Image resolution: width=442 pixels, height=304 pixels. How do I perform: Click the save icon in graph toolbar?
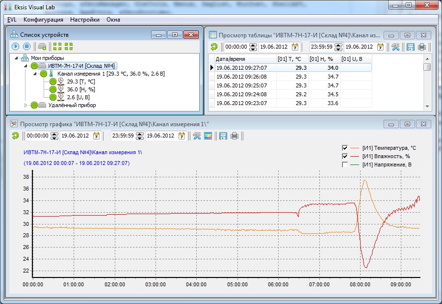[223, 136]
